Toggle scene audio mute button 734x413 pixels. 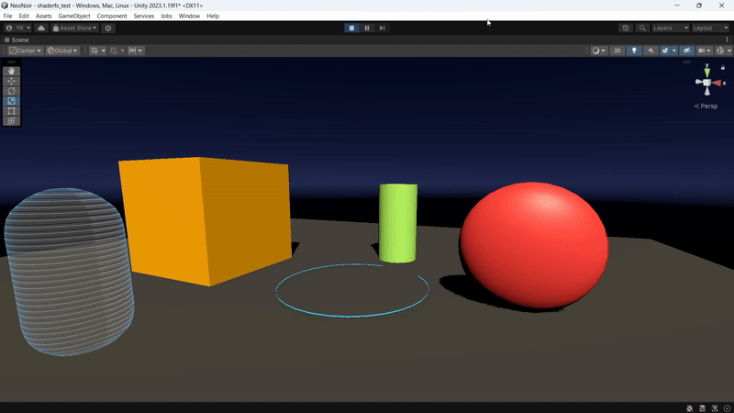click(x=651, y=50)
